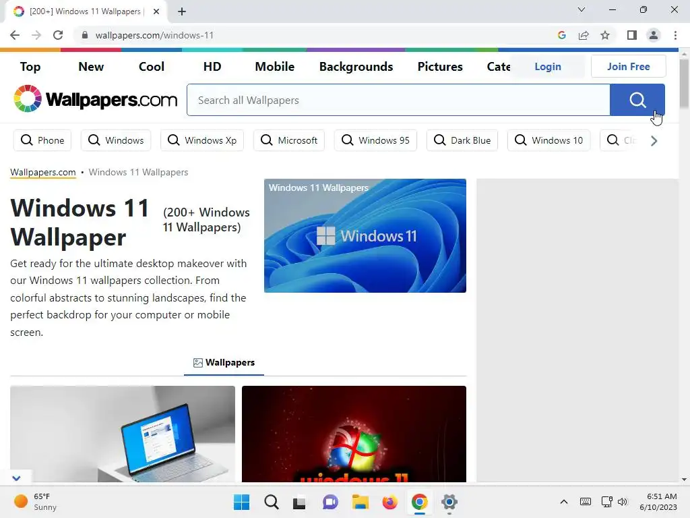Click the share page icon
This screenshot has width=690, height=518.
pos(584,35)
